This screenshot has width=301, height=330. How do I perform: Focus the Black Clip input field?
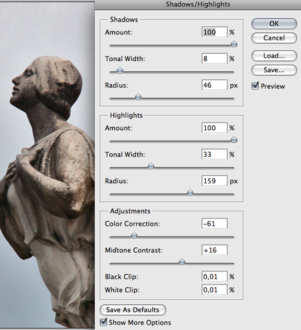[x=215, y=276]
